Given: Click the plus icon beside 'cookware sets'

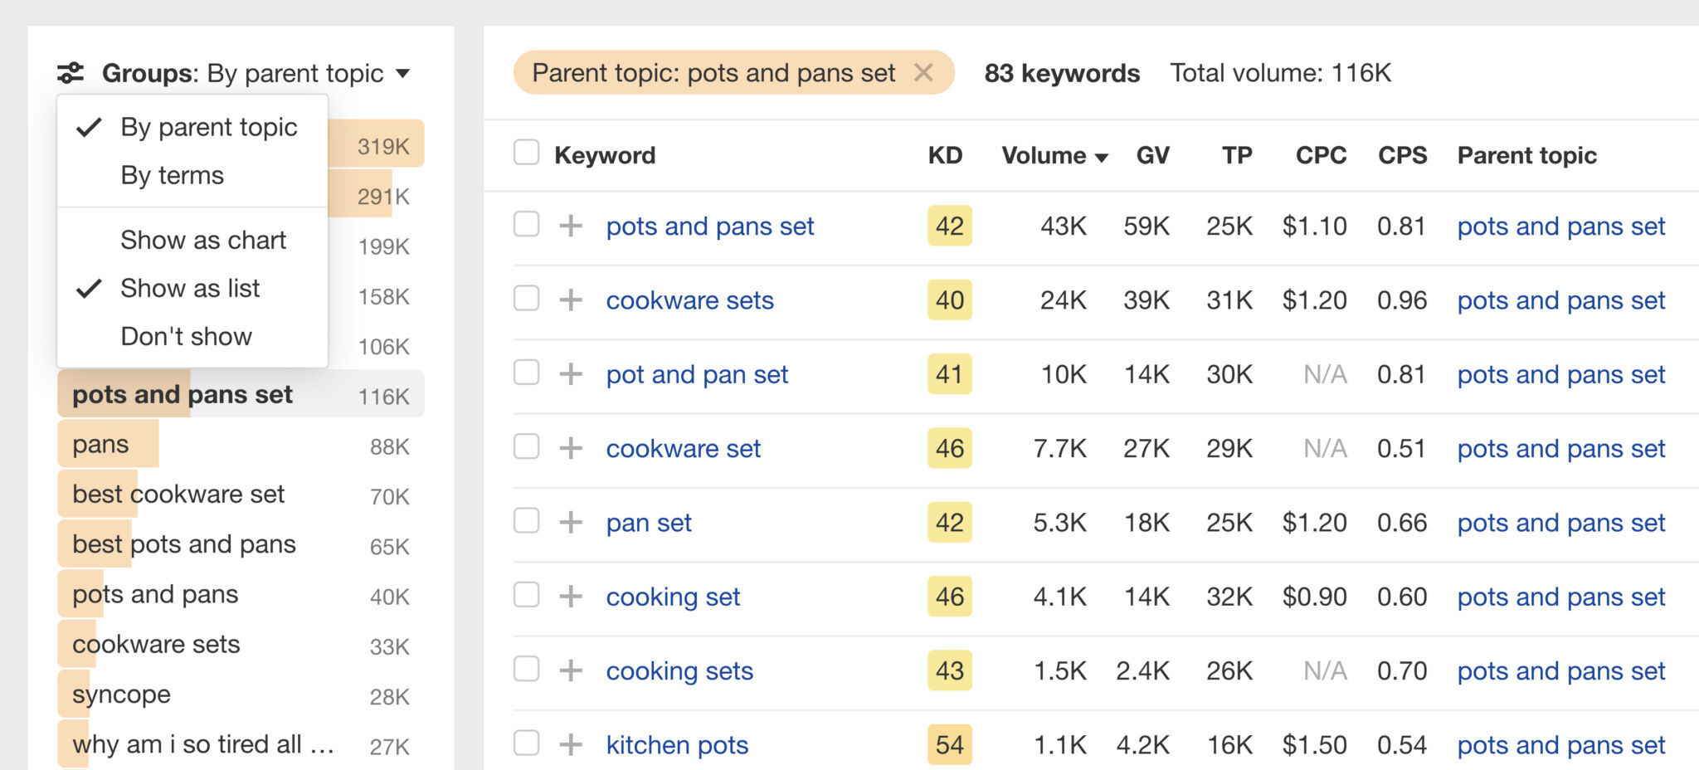Looking at the screenshot, I should [x=570, y=300].
